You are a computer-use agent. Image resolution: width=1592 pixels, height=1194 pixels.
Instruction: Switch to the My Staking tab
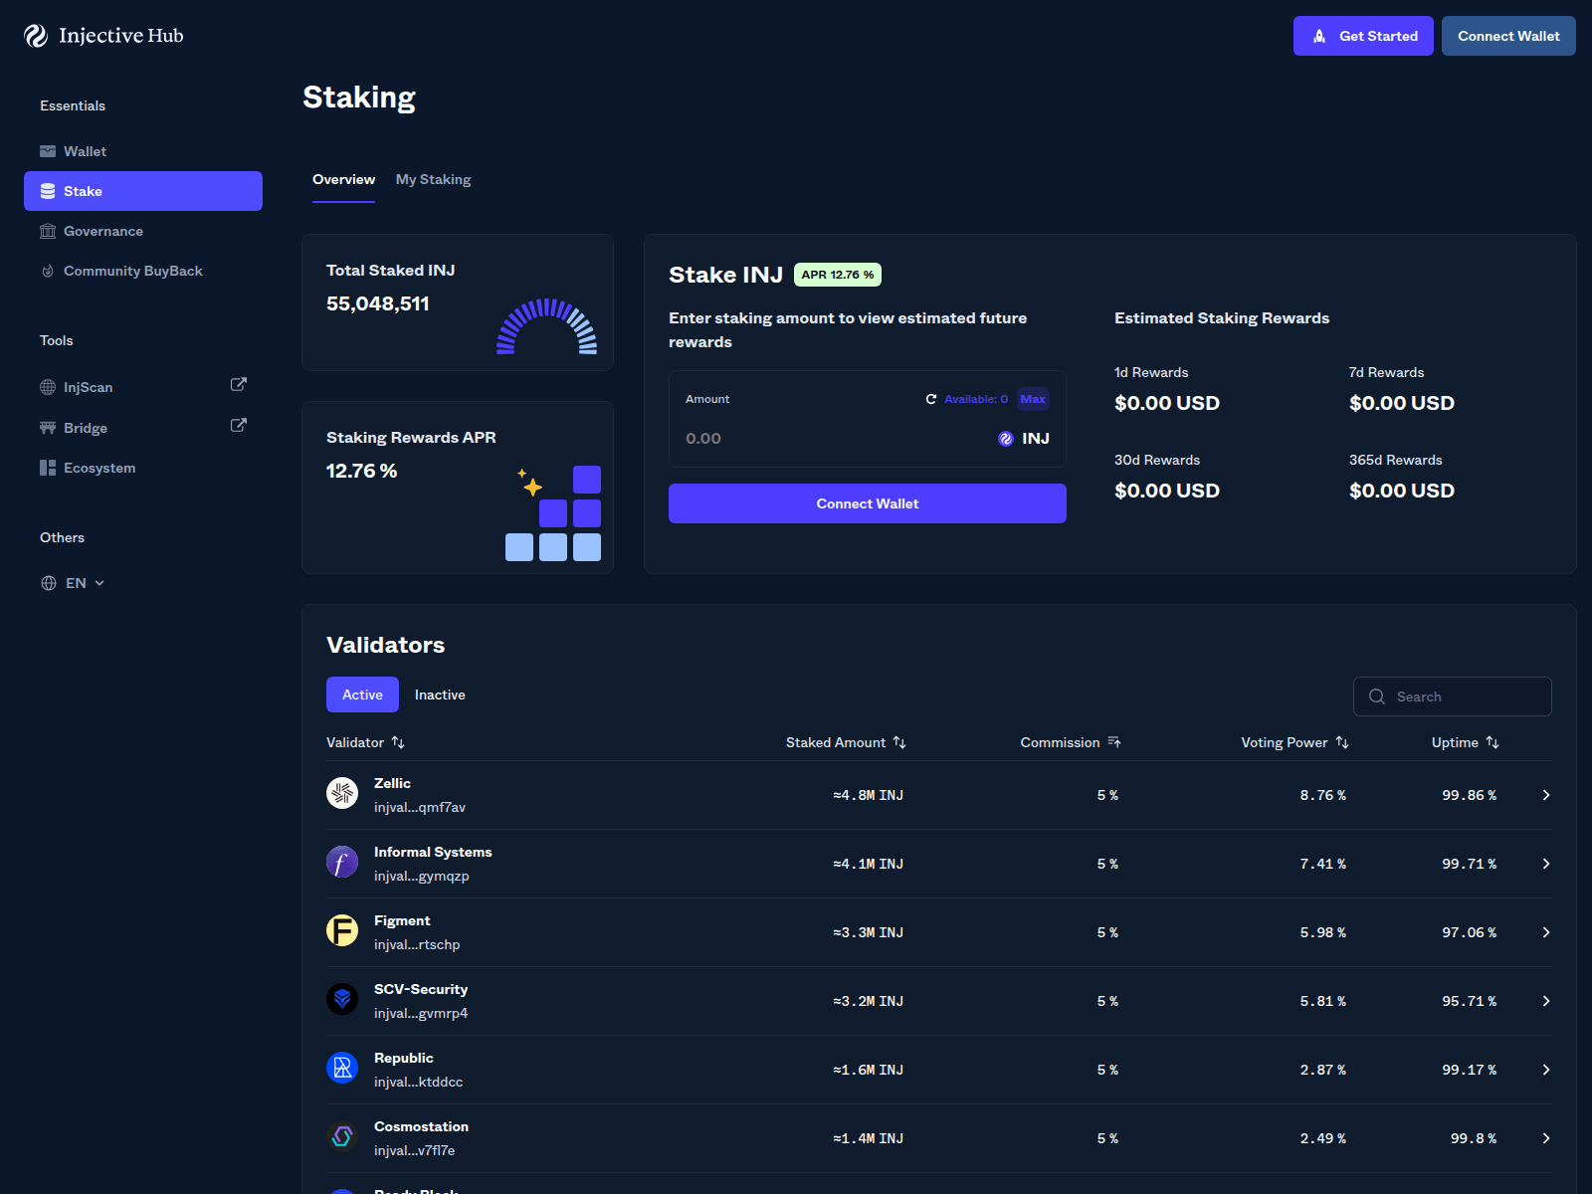pyautogui.click(x=433, y=180)
